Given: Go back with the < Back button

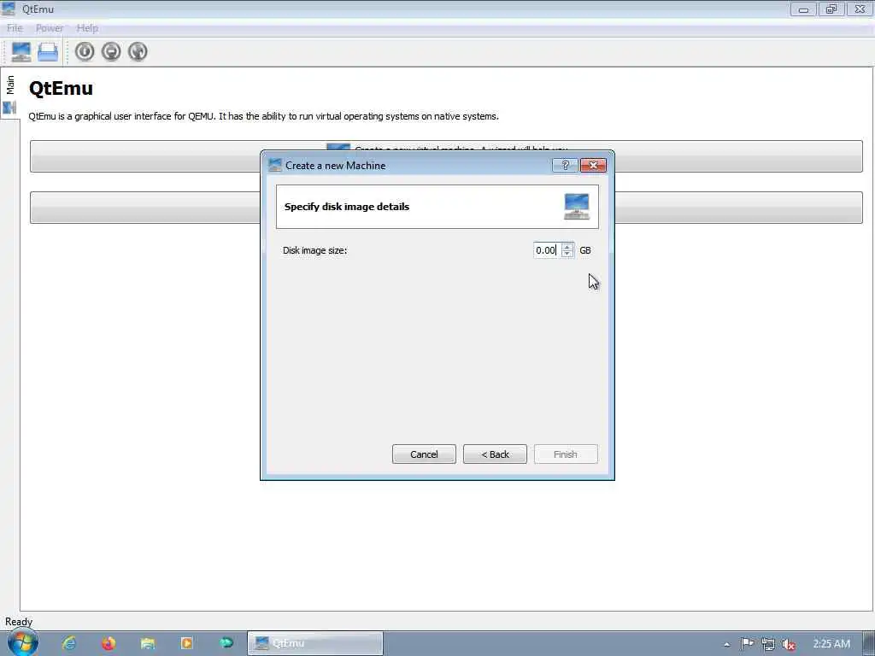Looking at the screenshot, I should click(495, 454).
